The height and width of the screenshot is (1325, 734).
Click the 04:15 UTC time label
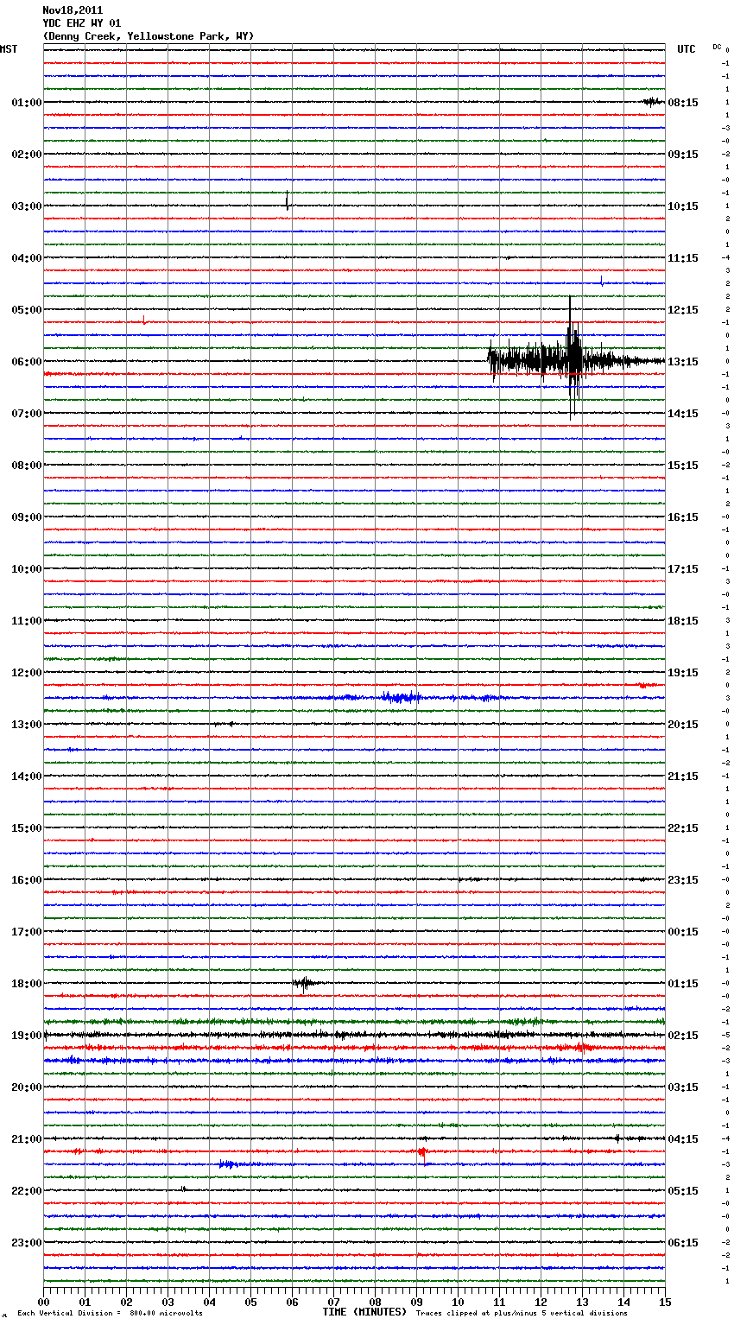tap(683, 1139)
